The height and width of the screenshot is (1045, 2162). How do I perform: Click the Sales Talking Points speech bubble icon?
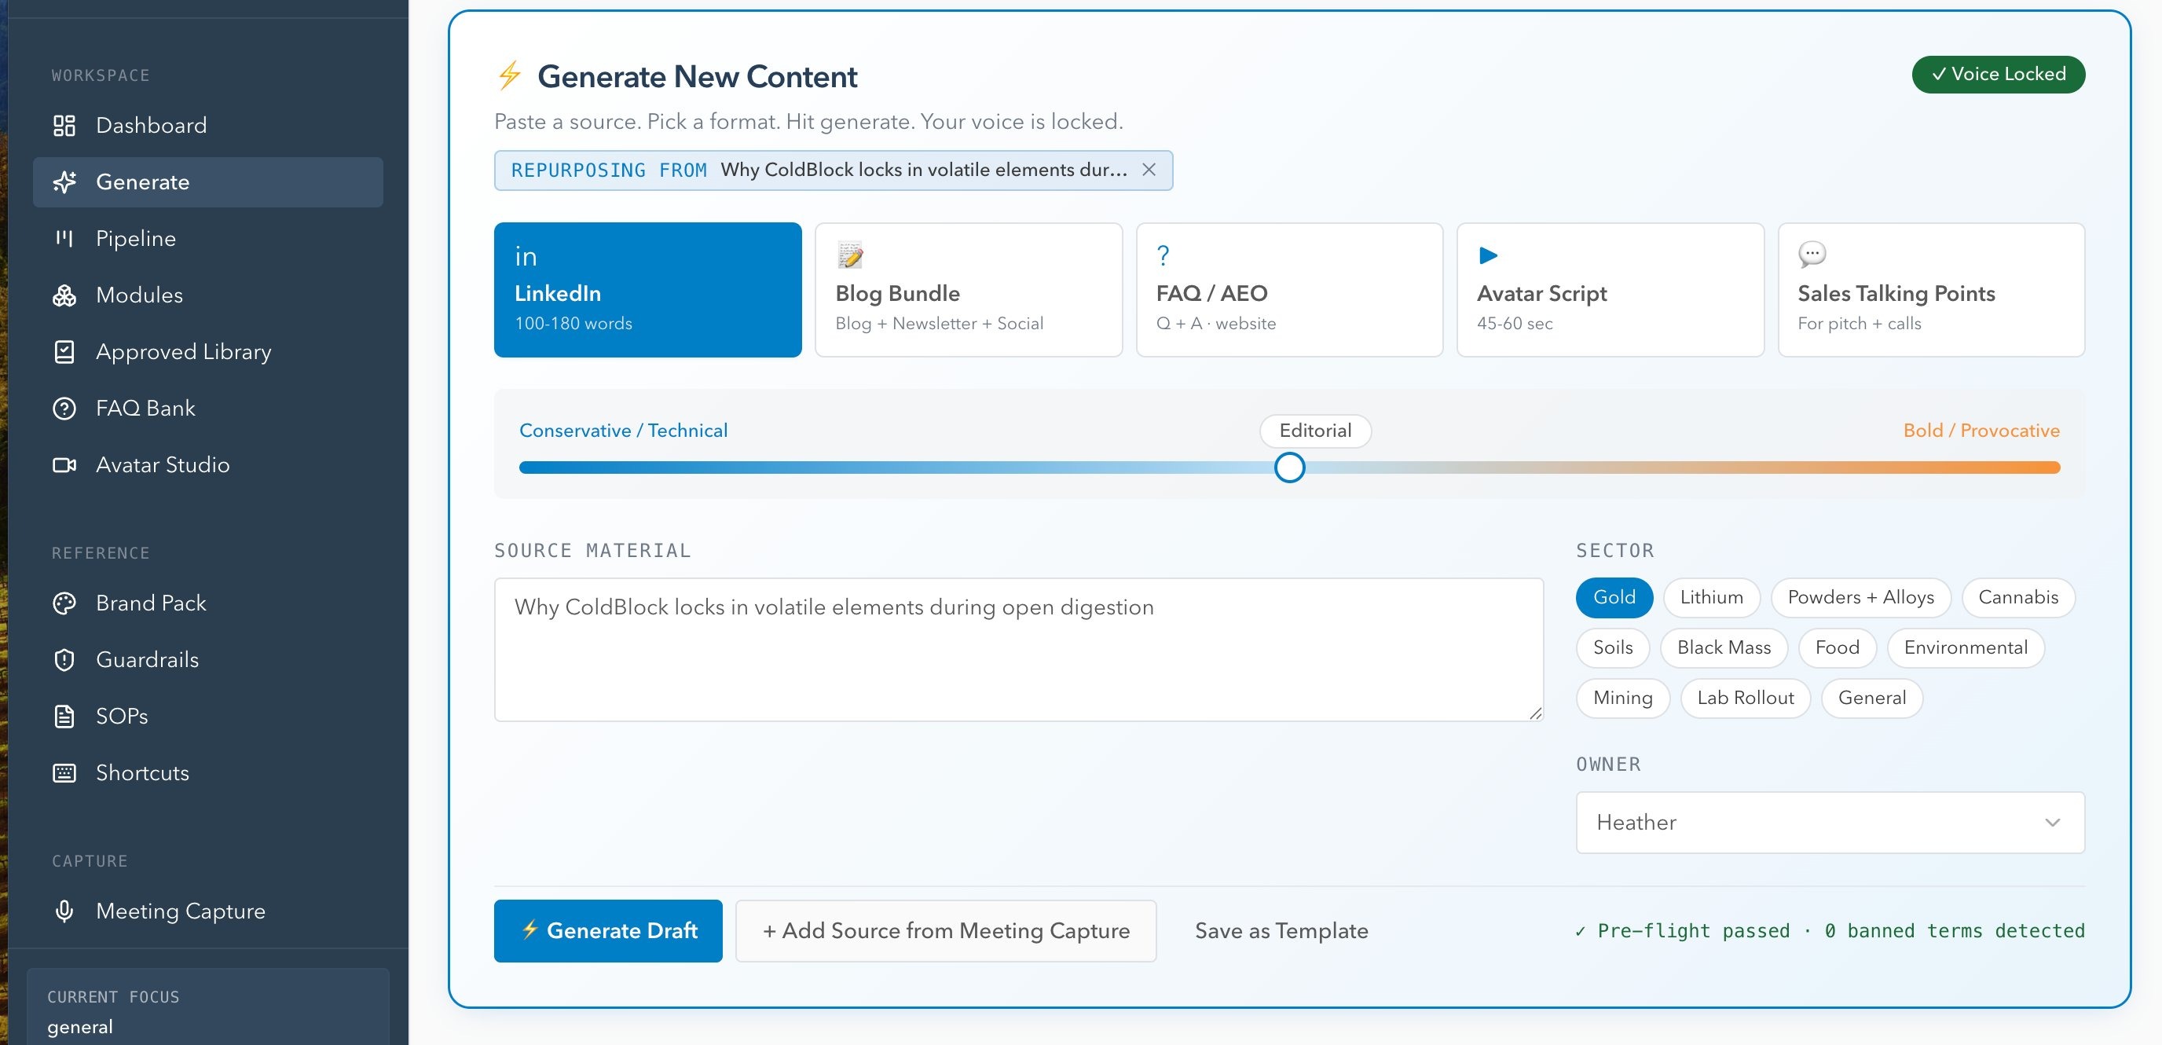pos(1812,255)
